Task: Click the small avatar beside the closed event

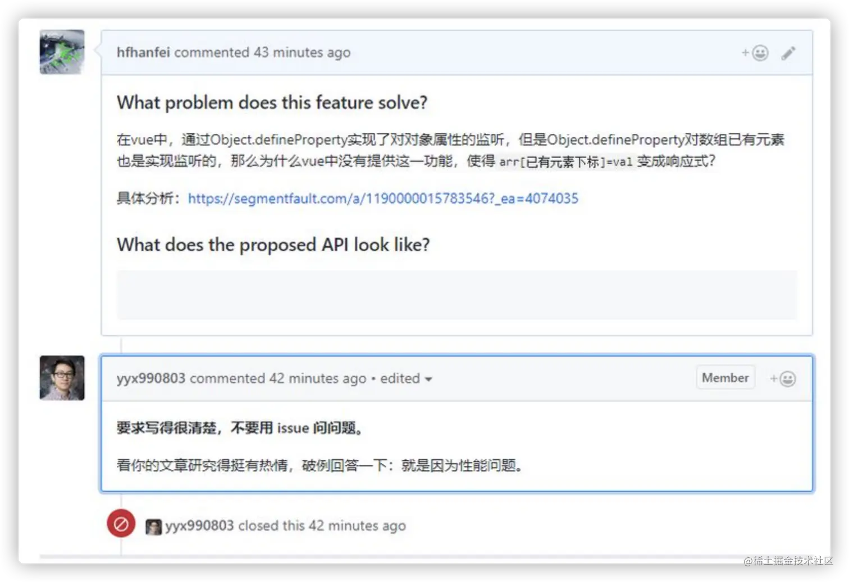Action: coord(153,526)
